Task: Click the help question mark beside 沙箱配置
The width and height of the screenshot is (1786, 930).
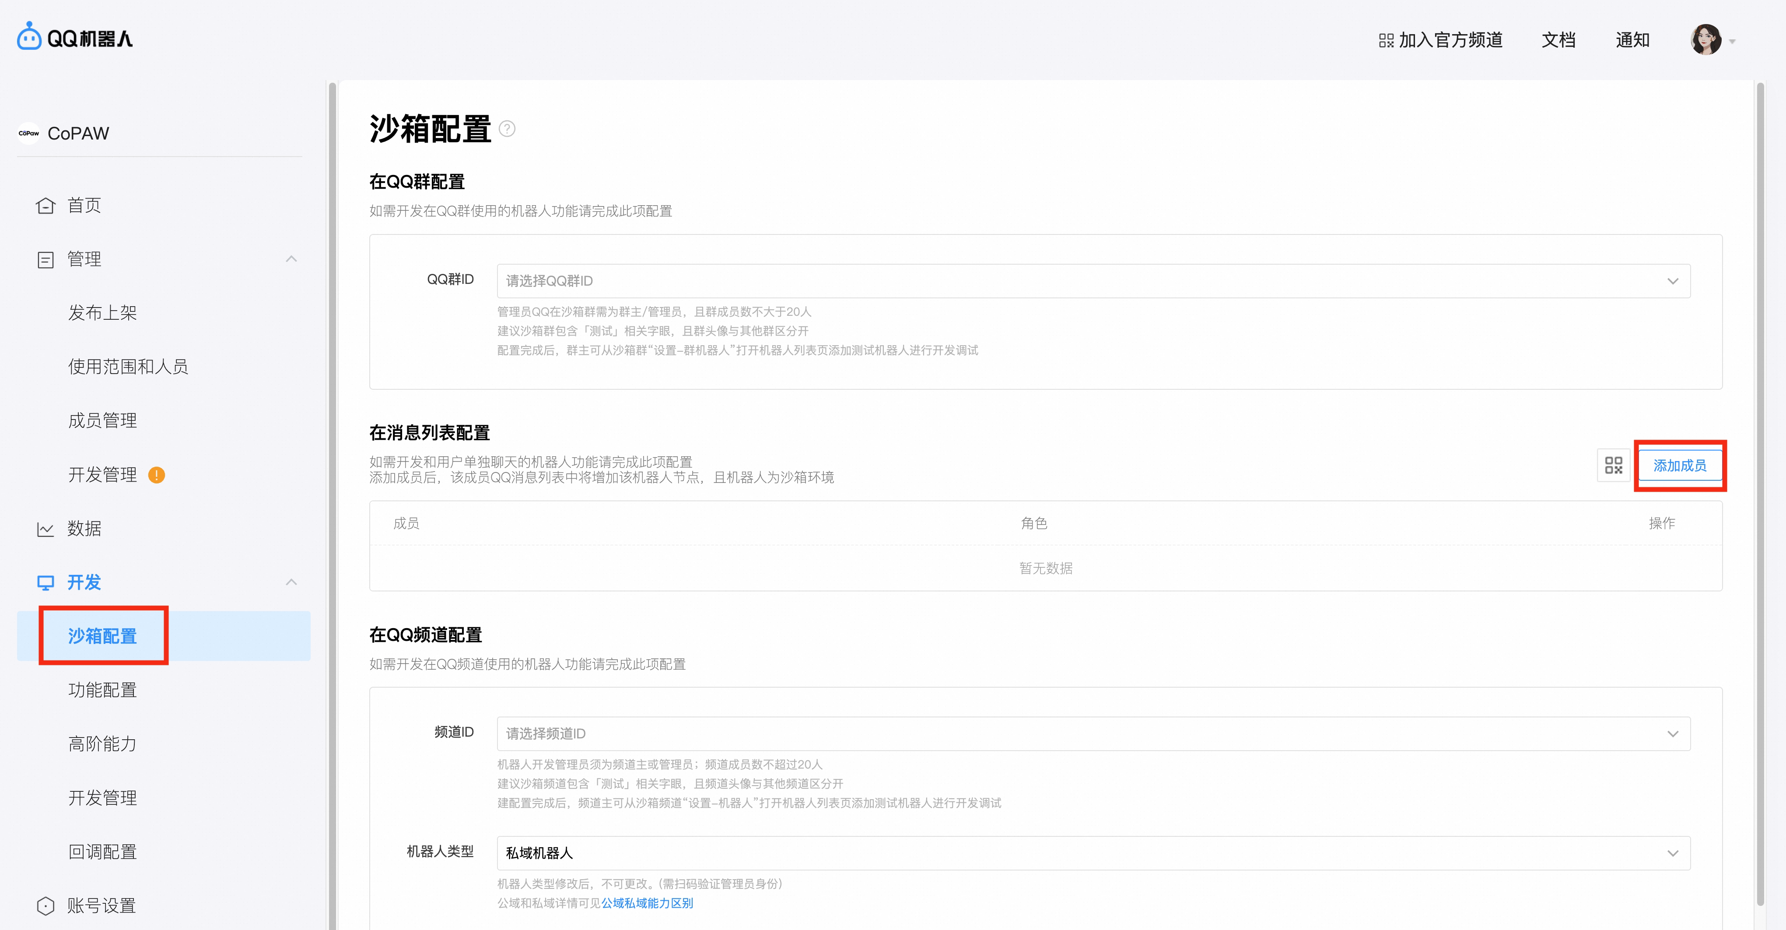Action: coord(507,129)
